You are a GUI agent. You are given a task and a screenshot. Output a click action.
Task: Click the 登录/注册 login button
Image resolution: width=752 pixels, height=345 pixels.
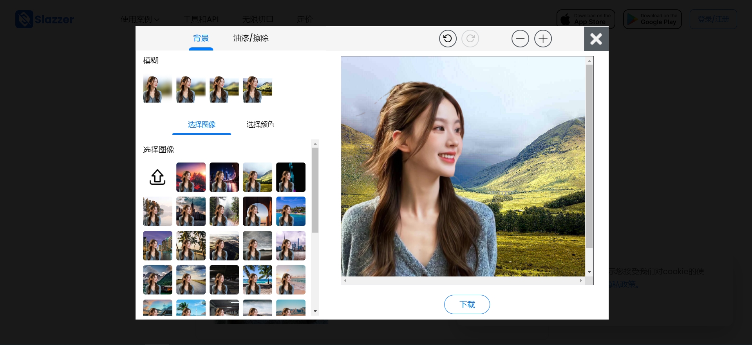click(x=713, y=19)
